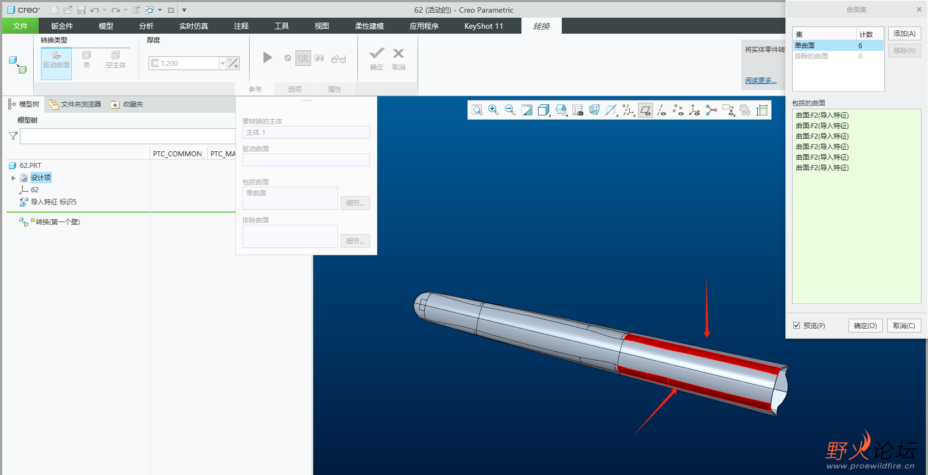Viewport: 928px width, 475px height.
Task: Open the thickness value dropdown arrow
Action: click(x=223, y=64)
